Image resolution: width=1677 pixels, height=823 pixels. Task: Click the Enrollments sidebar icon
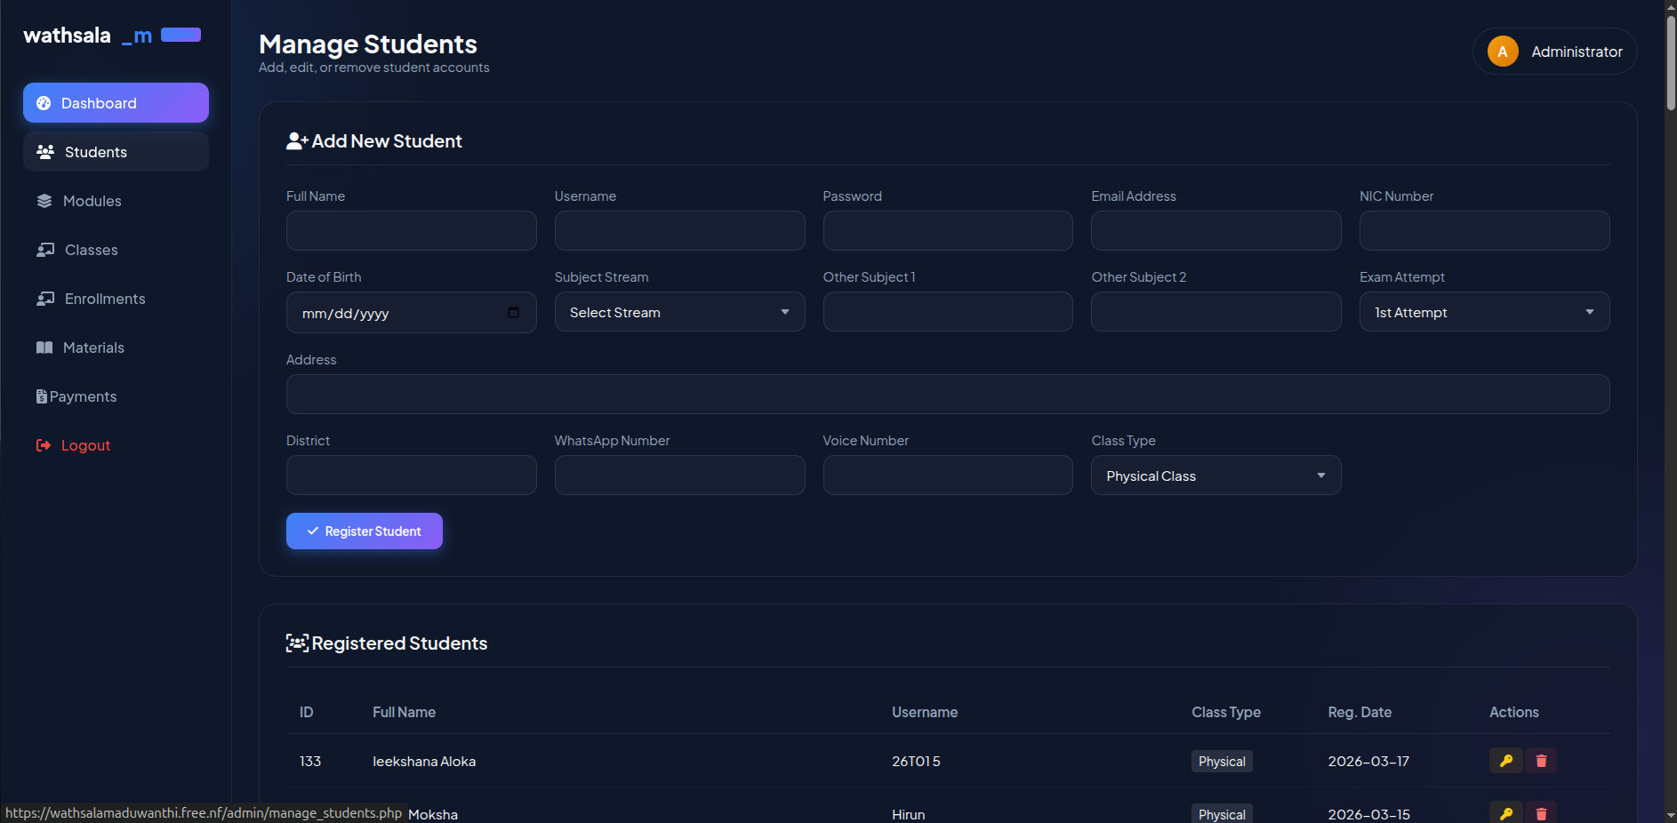[x=45, y=299]
